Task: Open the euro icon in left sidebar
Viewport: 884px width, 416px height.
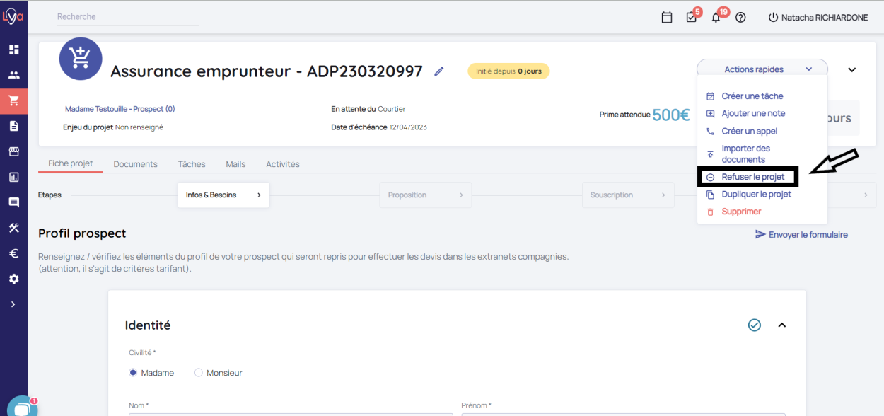Action: [13, 253]
